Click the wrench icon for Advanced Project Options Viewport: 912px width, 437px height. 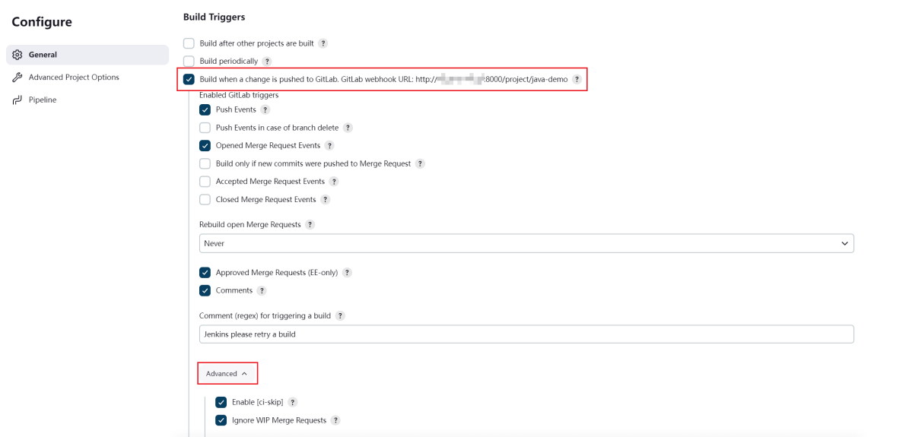tap(17, 78)
